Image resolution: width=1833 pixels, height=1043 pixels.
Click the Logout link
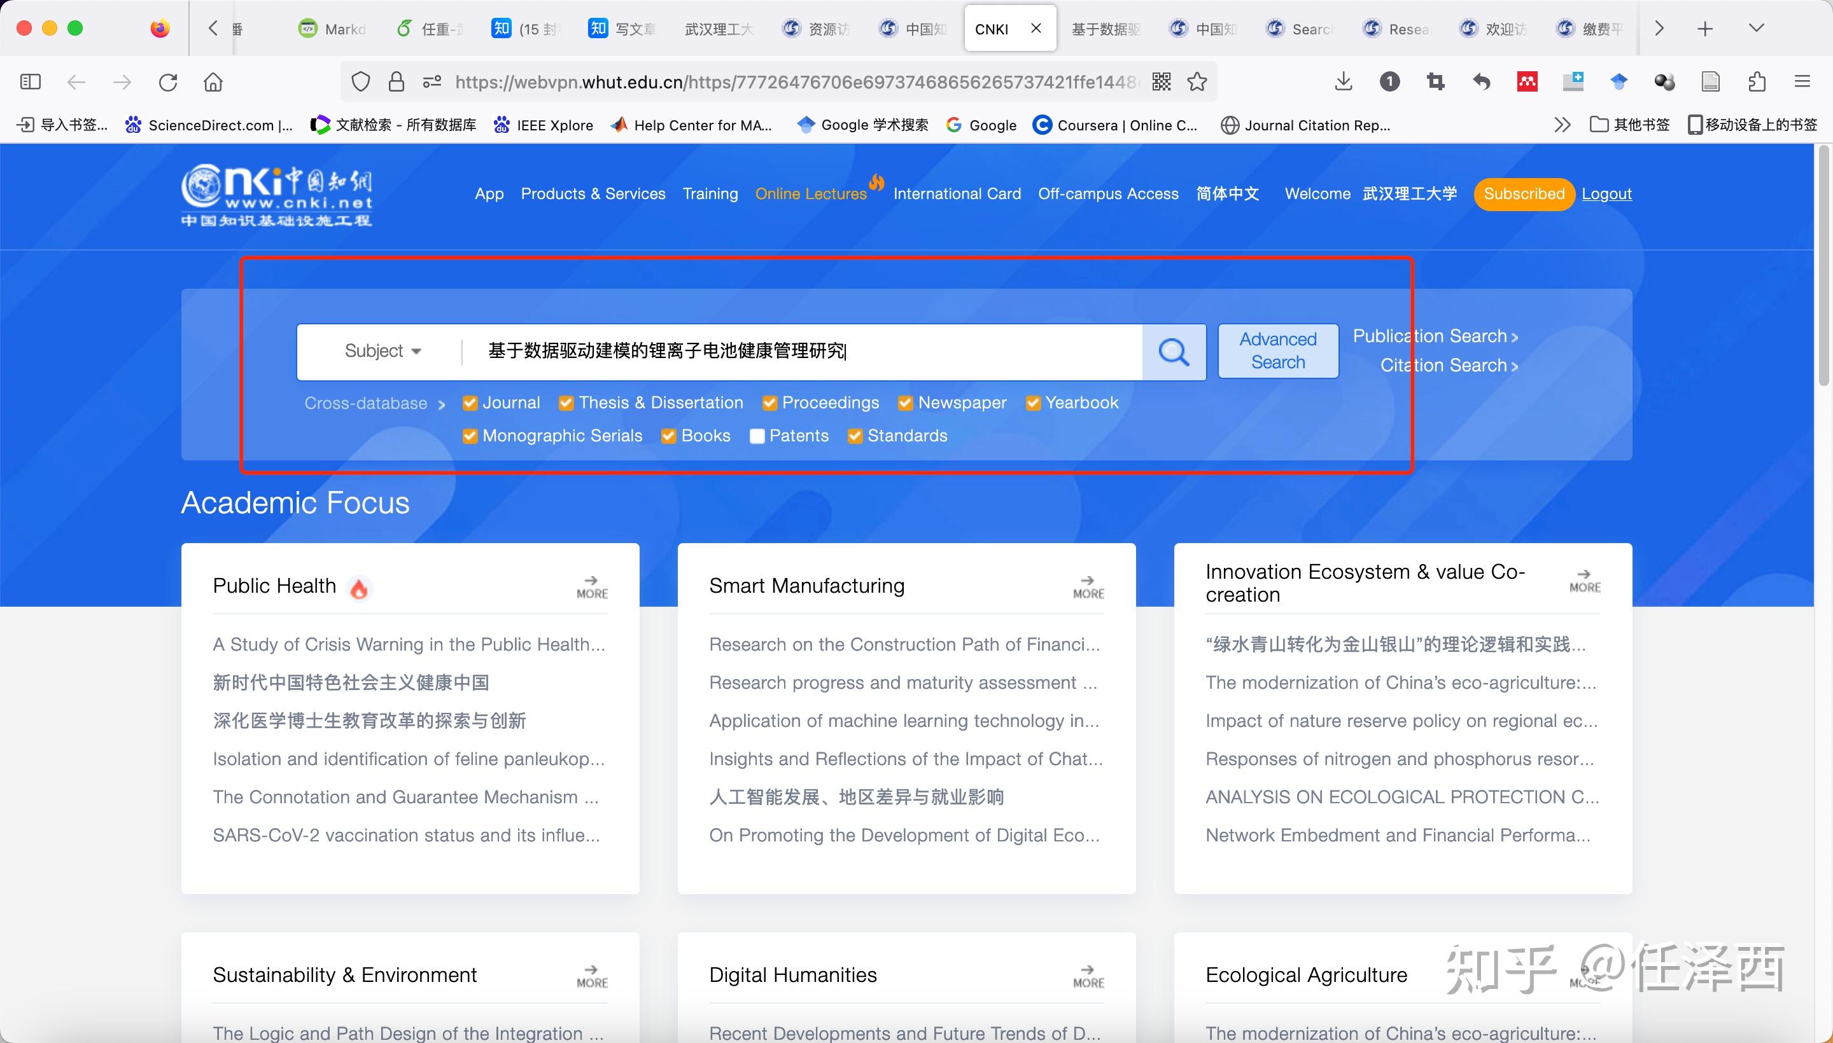(1606, 194)
